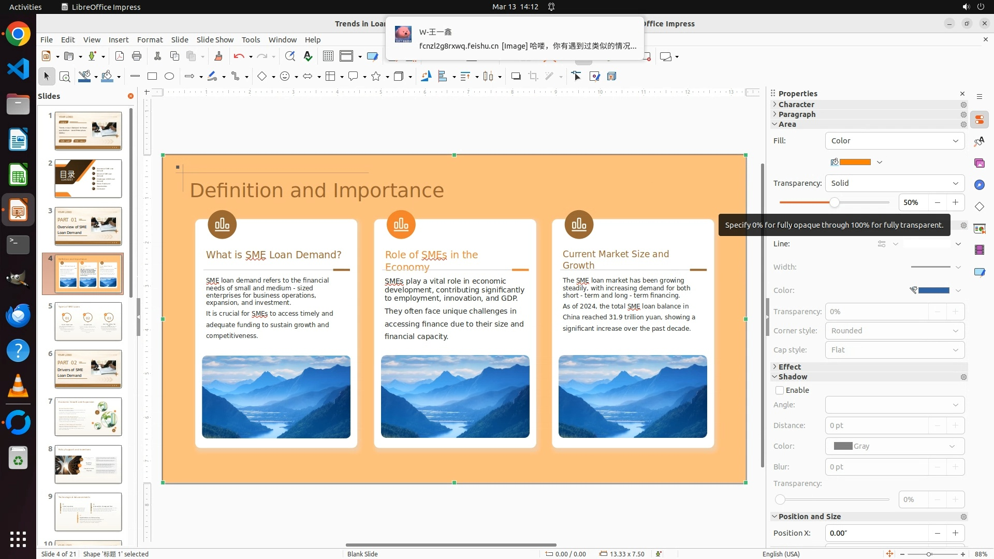Click the Print icon in toolbar
Screen dimensions: 994x559
137,56
